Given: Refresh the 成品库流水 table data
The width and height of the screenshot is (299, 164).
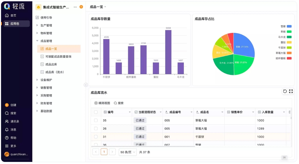Looking at the screenshot, I should 285,91.
